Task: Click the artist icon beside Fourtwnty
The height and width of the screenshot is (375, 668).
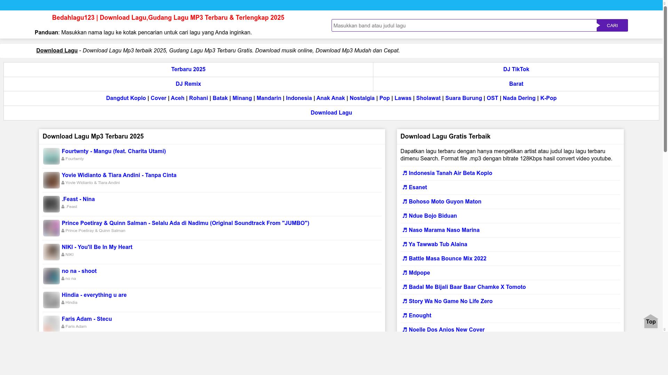Action: 63,159
